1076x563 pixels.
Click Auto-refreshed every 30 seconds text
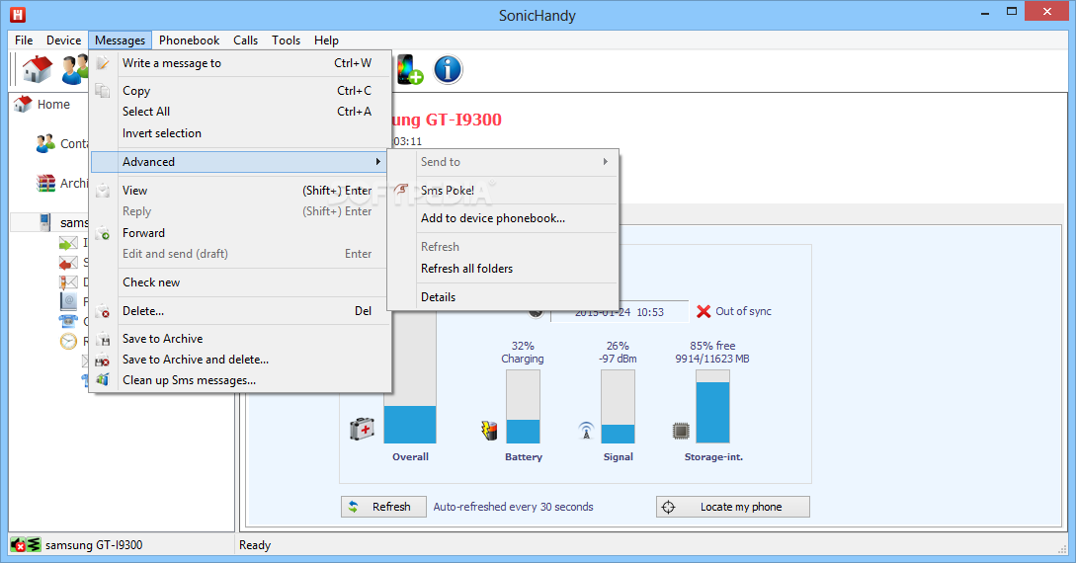point(513,507)
